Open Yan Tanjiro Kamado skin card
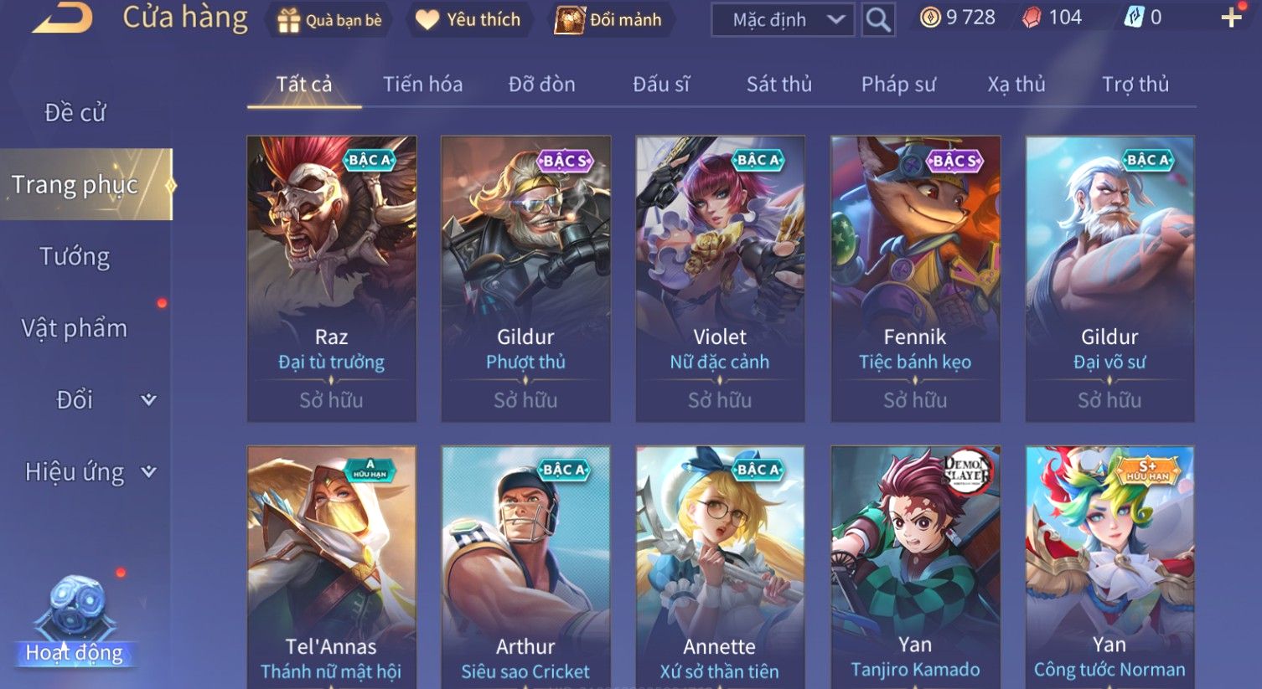This screenshot has height=689, width=1262. click(x=915, y=567)
